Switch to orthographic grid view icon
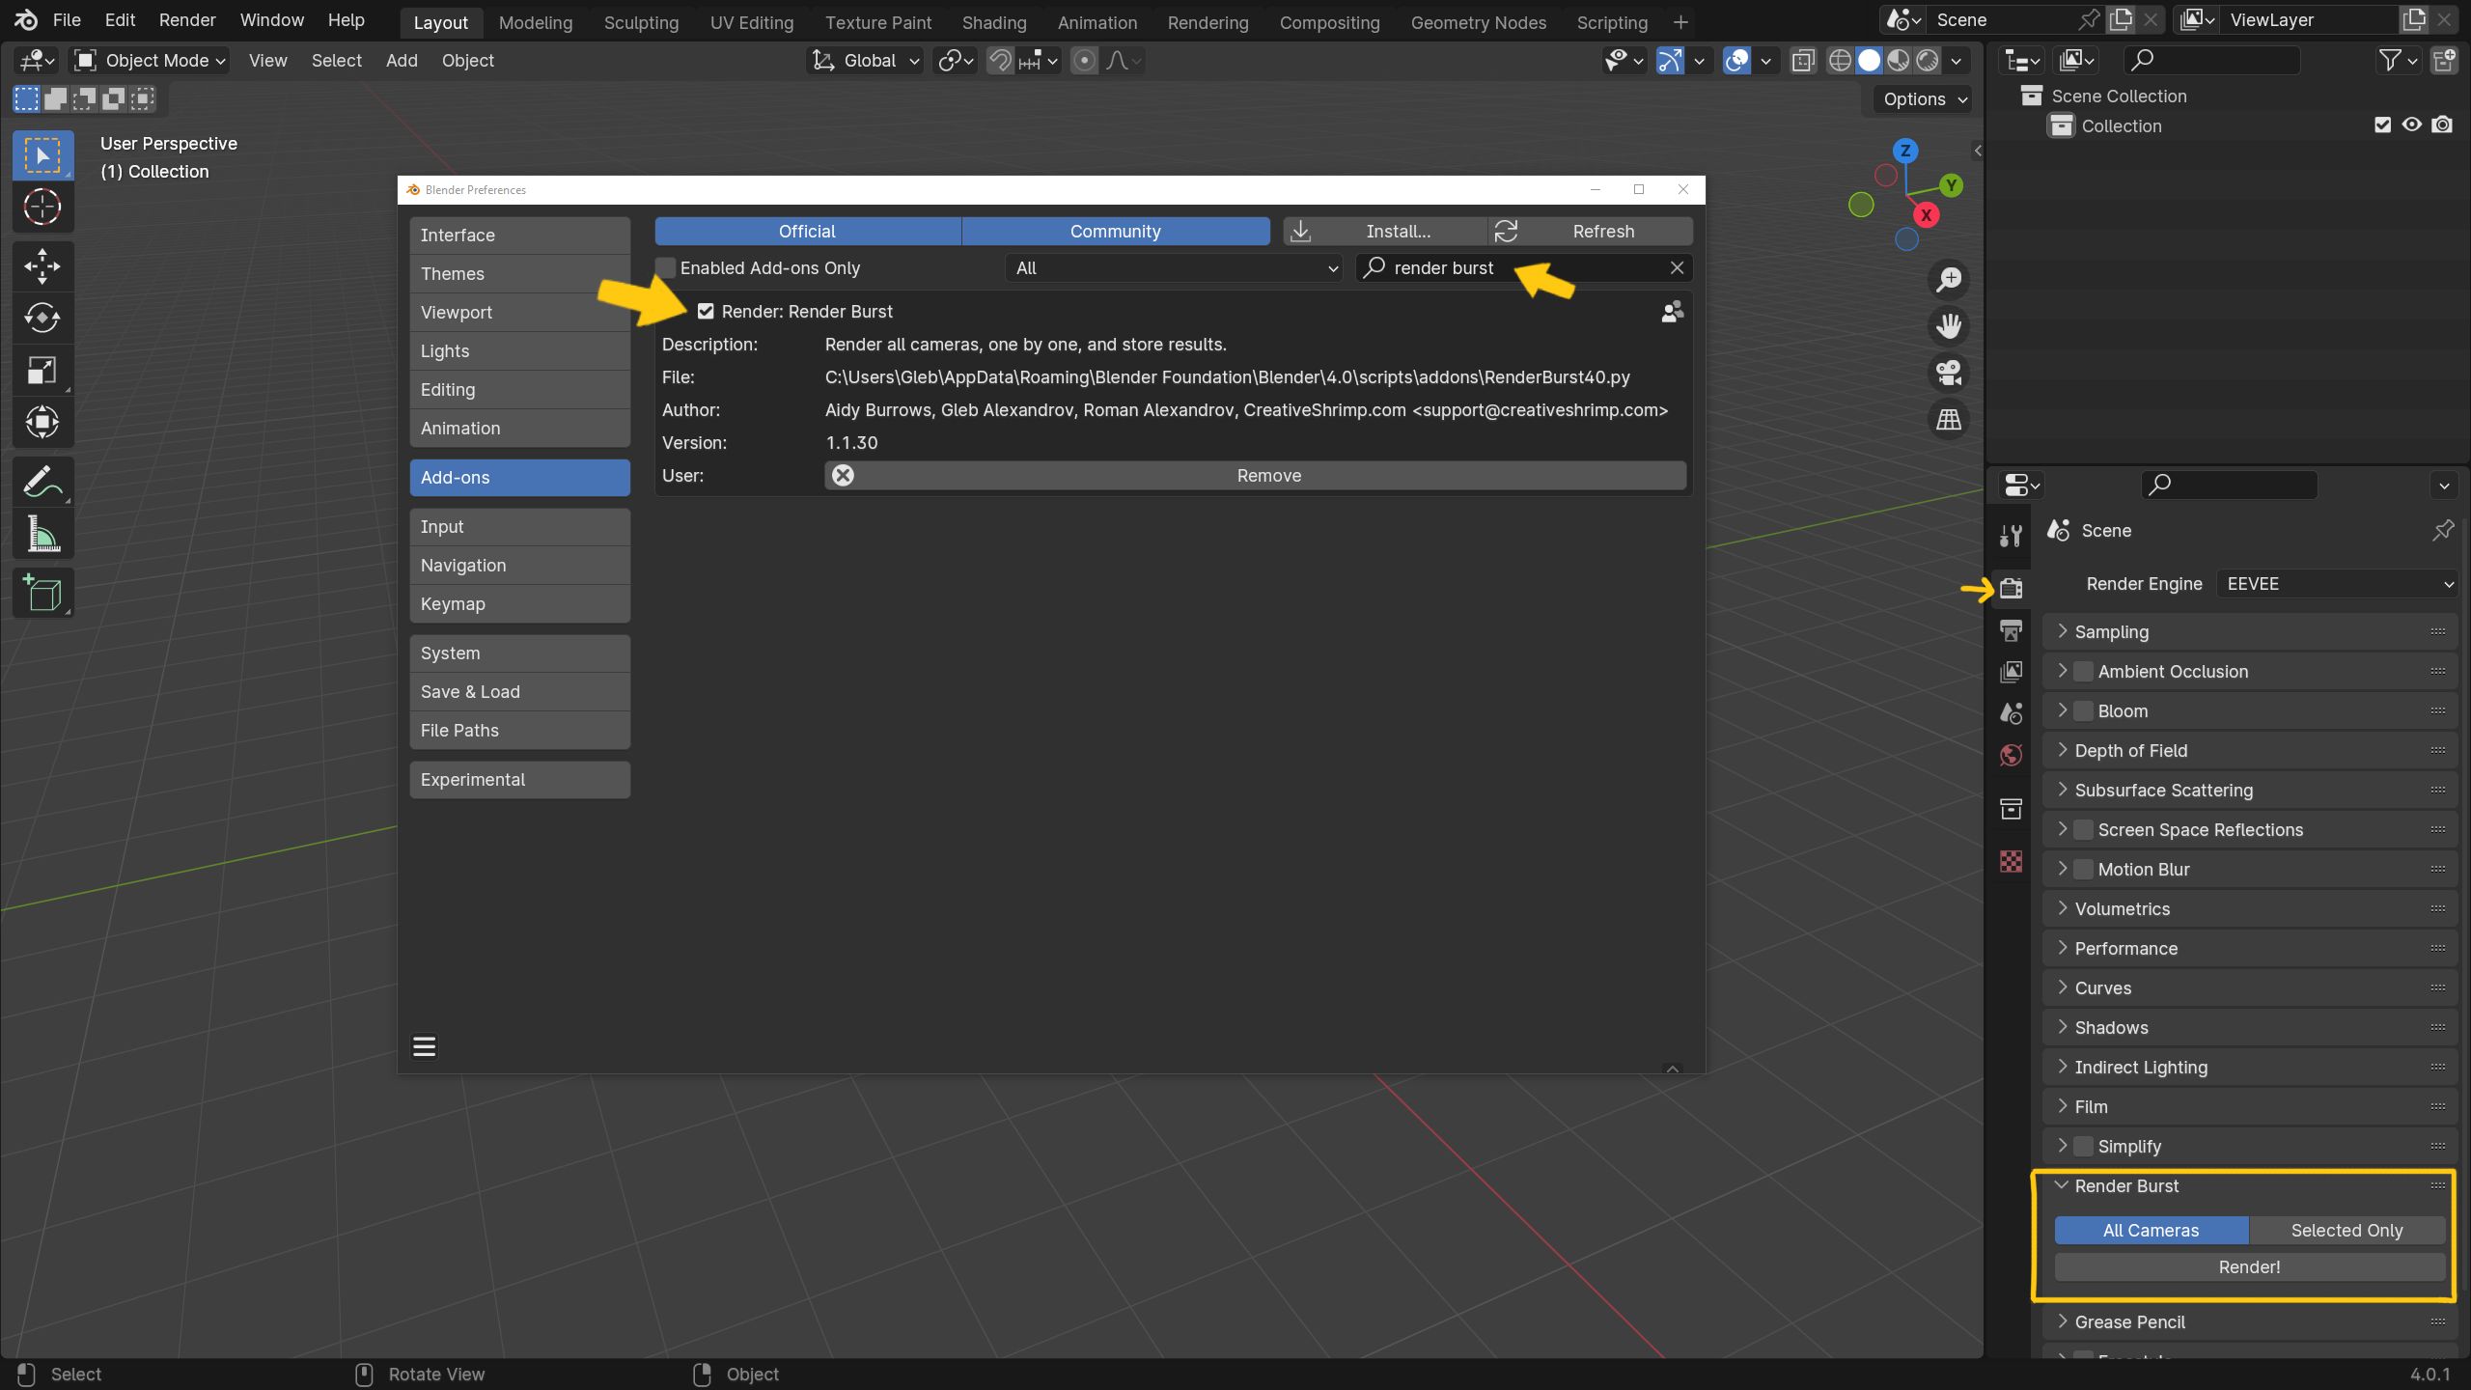 pyautogui.click(x=1949, y=420)
